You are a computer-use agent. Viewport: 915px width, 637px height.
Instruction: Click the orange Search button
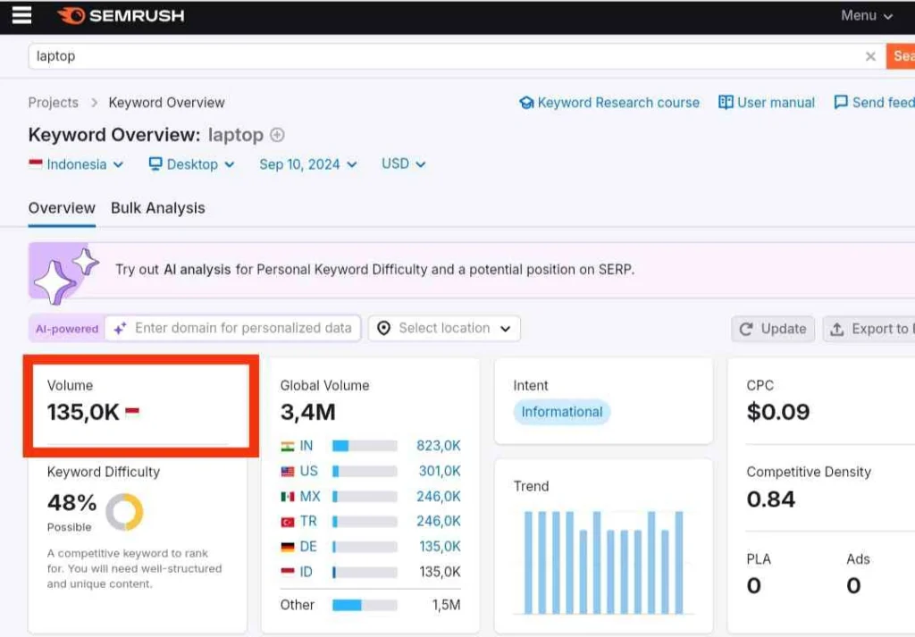(901, 56)
